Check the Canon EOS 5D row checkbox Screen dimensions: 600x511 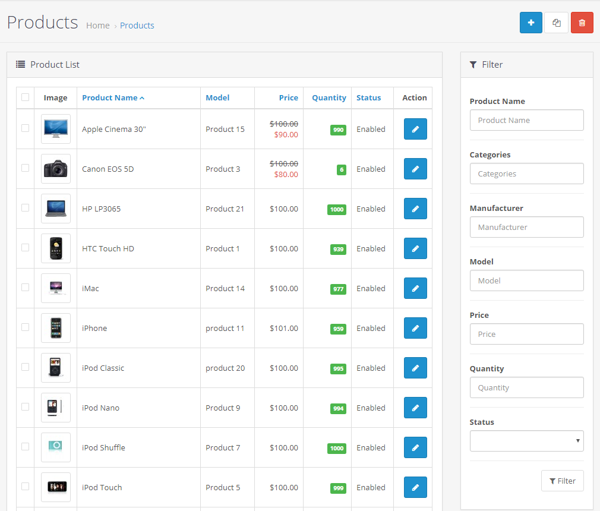pyautogui.click(x=26, y=168)
